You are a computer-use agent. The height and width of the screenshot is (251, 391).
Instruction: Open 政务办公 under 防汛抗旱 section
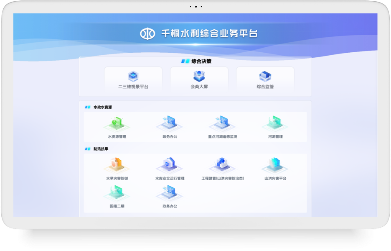tap(170, 197)
